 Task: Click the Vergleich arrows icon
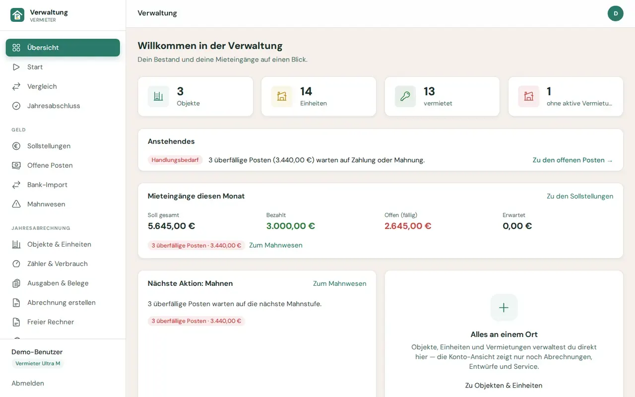point(16,86)
